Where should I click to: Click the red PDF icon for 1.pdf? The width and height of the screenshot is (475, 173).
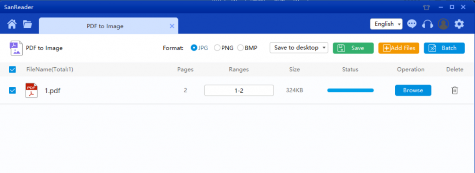(32, 90)
